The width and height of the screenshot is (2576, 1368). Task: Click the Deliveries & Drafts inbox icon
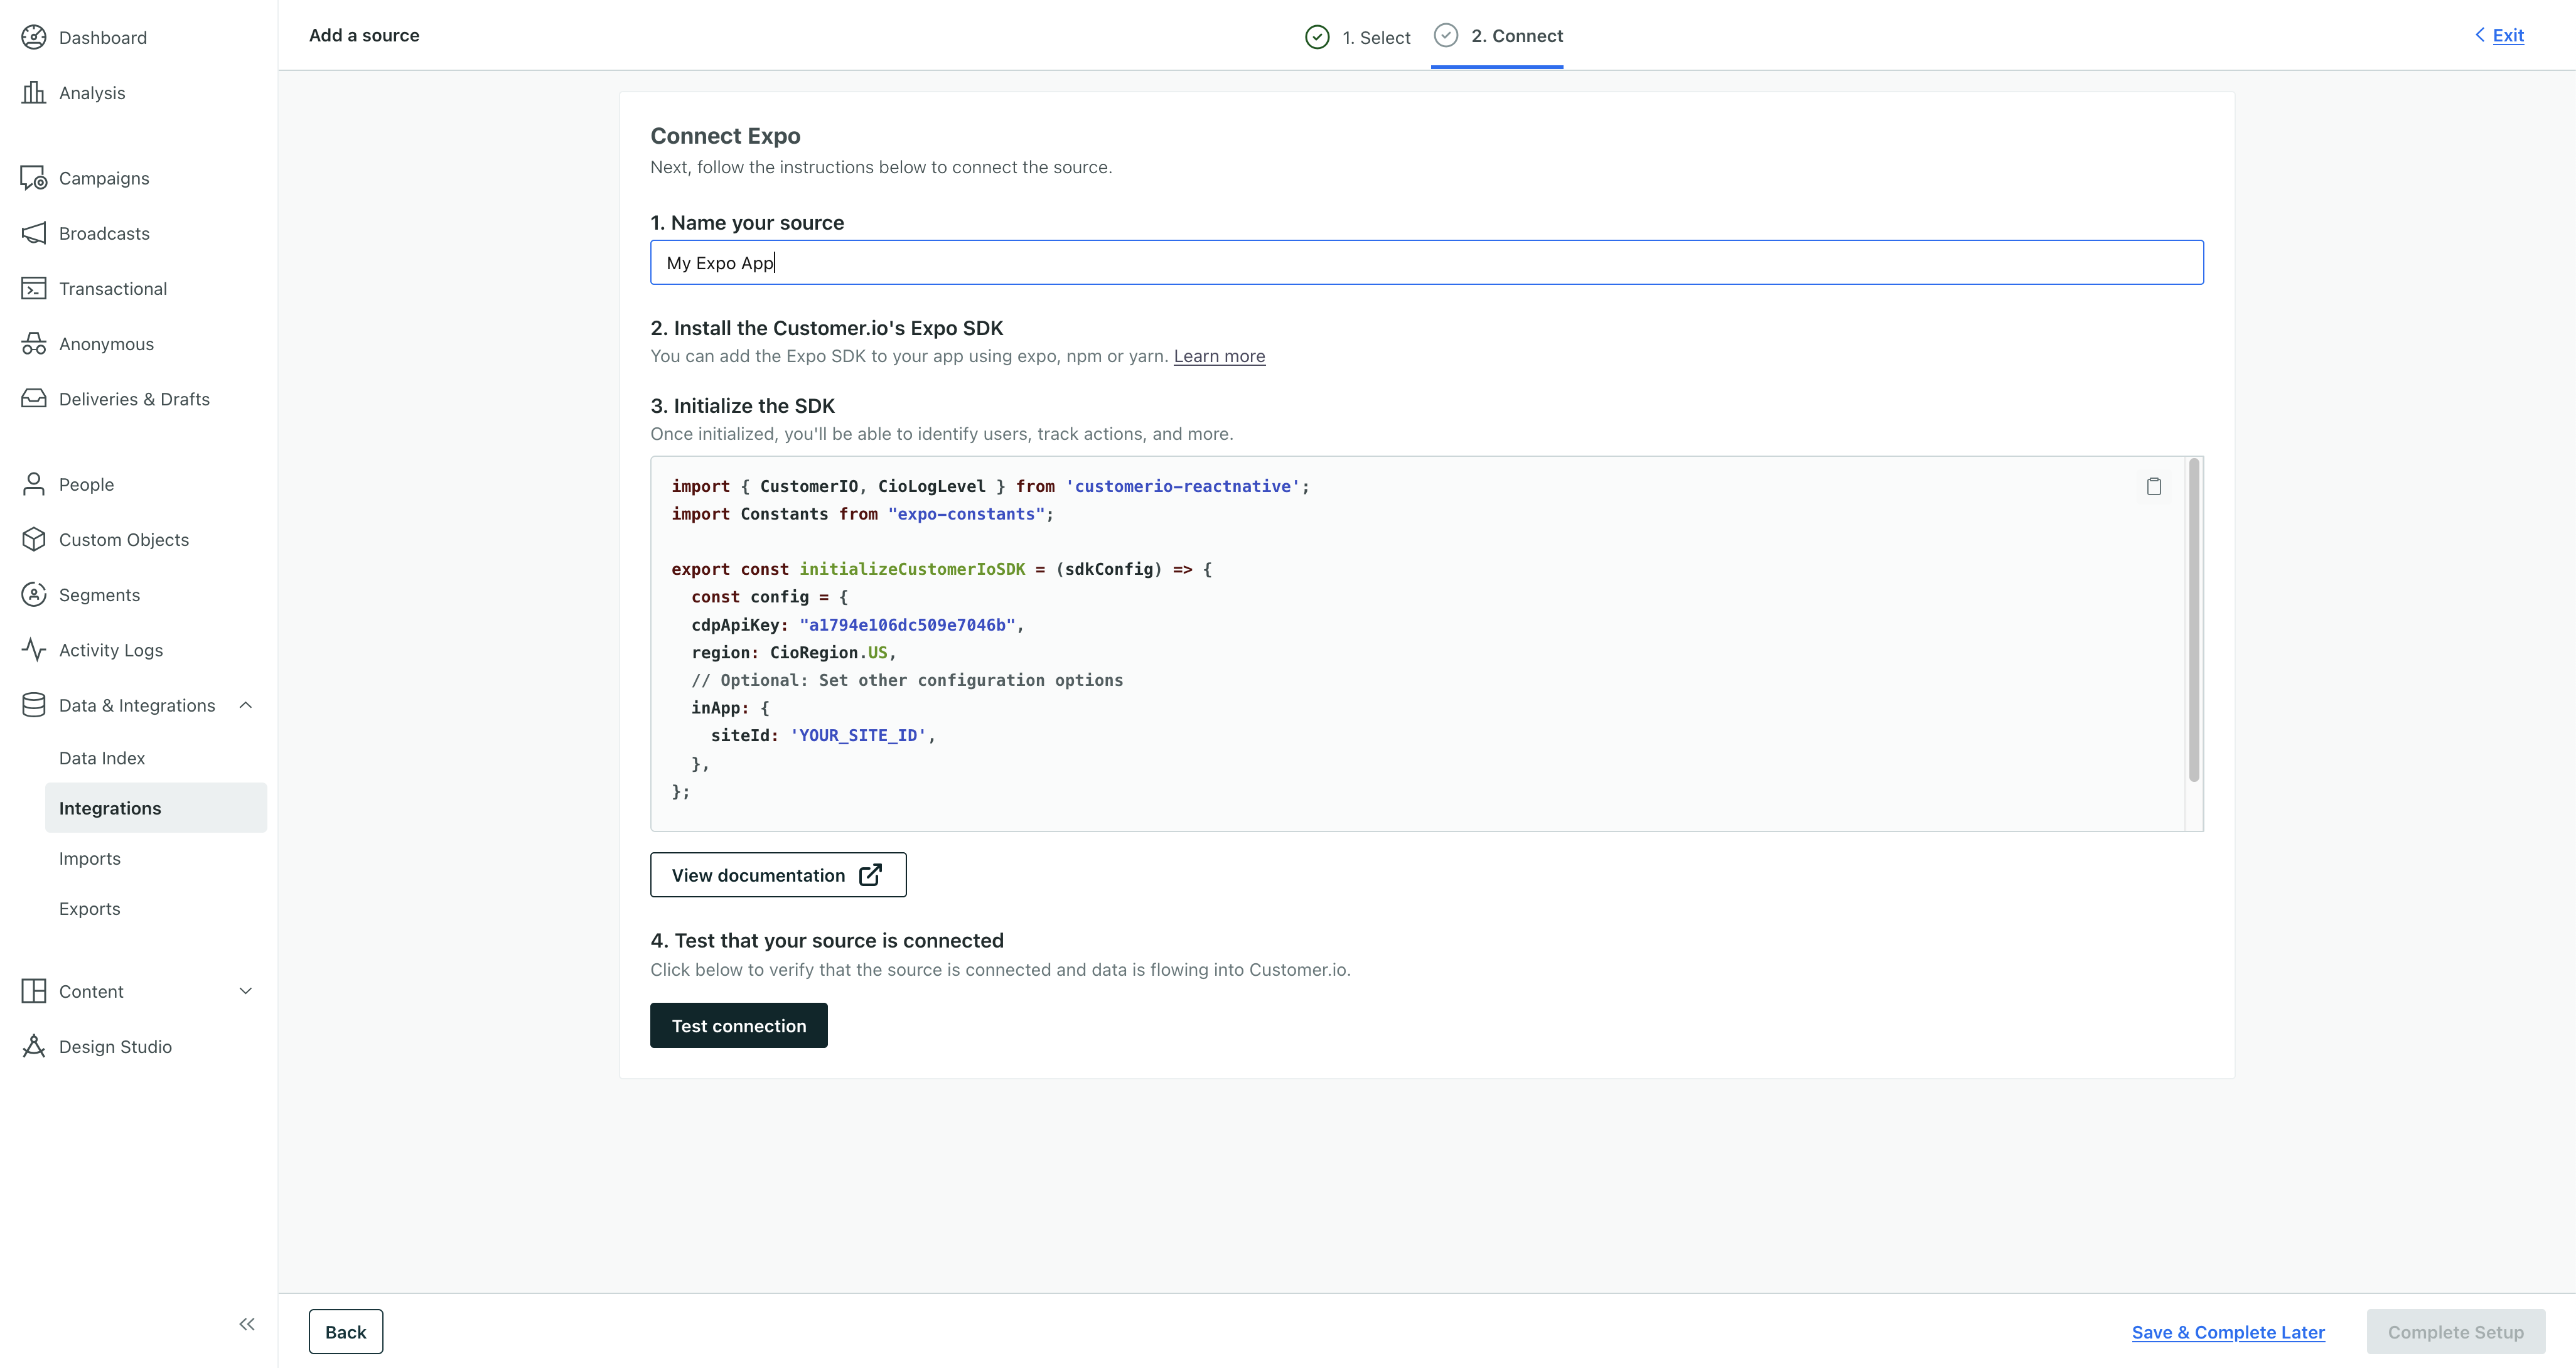(34, 398)
